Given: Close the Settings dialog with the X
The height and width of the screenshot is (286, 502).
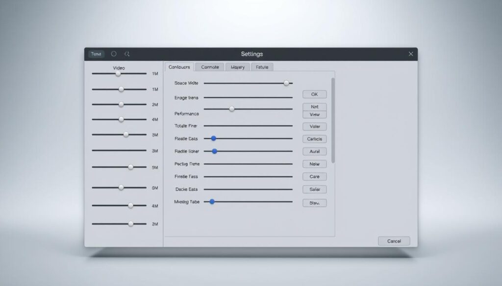Looking at the screenshot, I should (x=411, y=54).
